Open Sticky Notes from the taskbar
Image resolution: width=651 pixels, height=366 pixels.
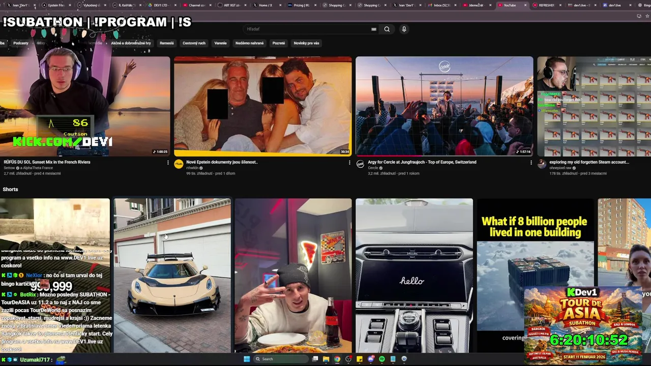[x=360, y=359]
